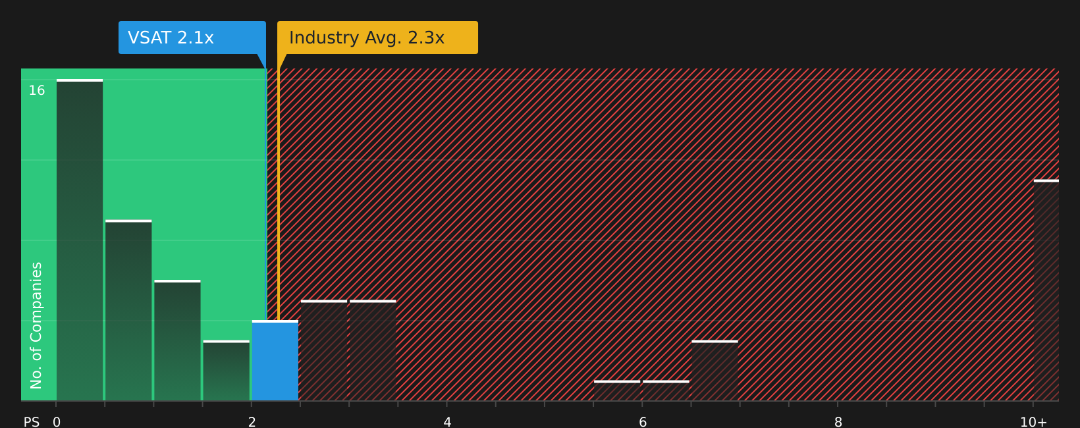This screenshot has height=428, width=1080.
Task: Click the x-axis tick label 0
Action: click(x=57, y=422)
